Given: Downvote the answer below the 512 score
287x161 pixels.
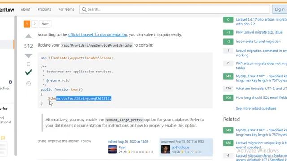Looking at the screenshot, I should (x=28, y=55).
